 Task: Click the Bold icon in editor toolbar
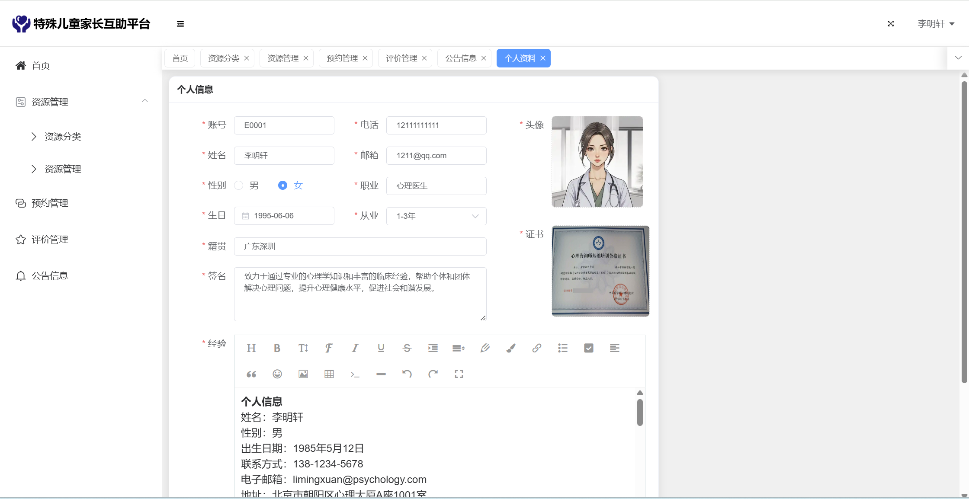click(x=277, y=348)
